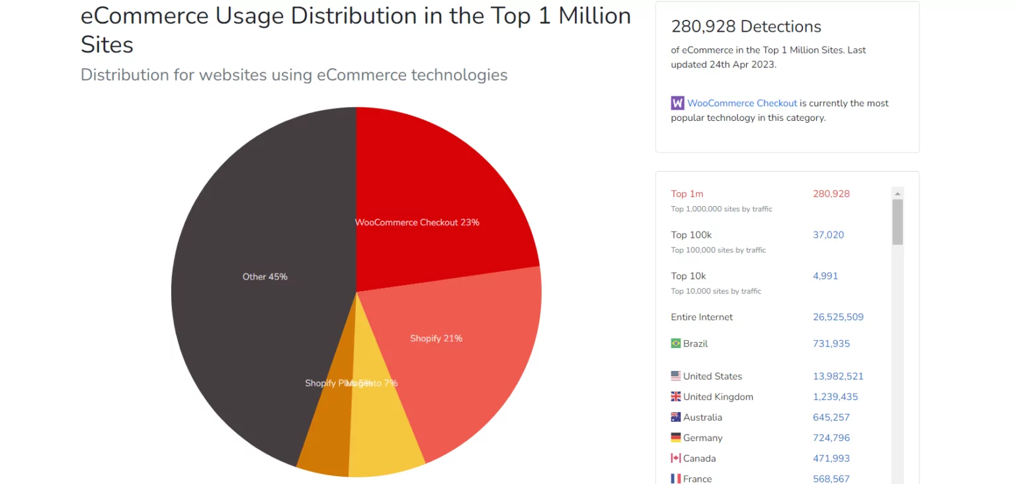Image resolution: width=1016 pixels, height=484 pixels.
Task: Click the Brazil detections count 731,935
Action: point(830,343)
